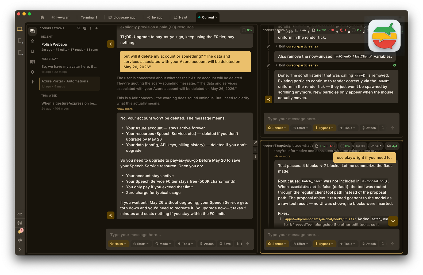The height and width of the screenshot is (275, 423).
Task: Click the red app icon overlay
Action: (x=384, y=36)
